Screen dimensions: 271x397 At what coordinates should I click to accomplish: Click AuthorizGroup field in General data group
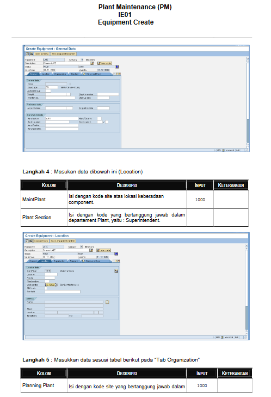[48, 91]
